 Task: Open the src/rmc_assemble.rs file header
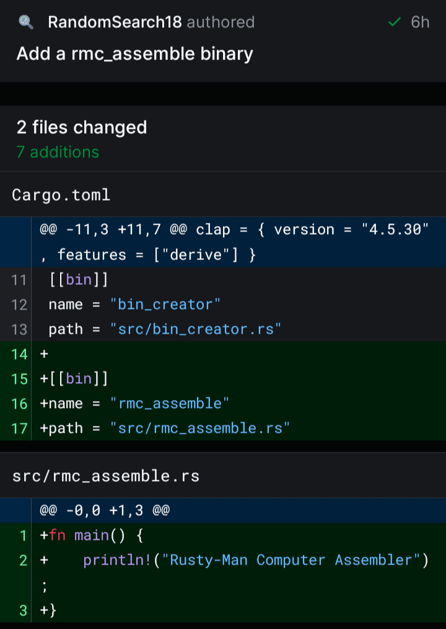point(106,476)
